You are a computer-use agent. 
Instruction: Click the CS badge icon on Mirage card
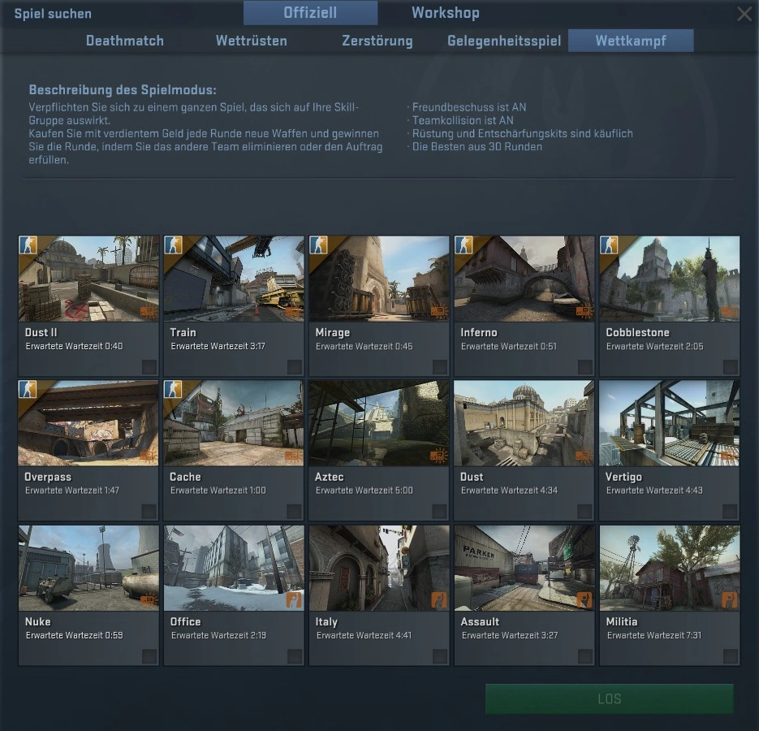[318, 245]
